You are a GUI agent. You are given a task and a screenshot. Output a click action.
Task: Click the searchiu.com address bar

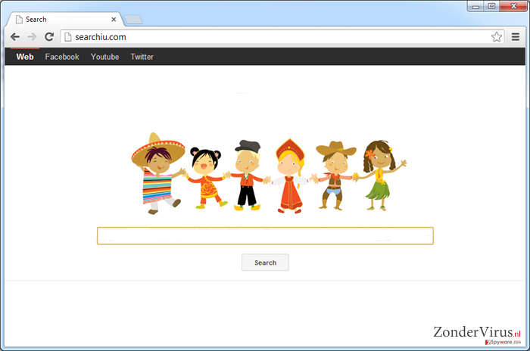point(282,37)
